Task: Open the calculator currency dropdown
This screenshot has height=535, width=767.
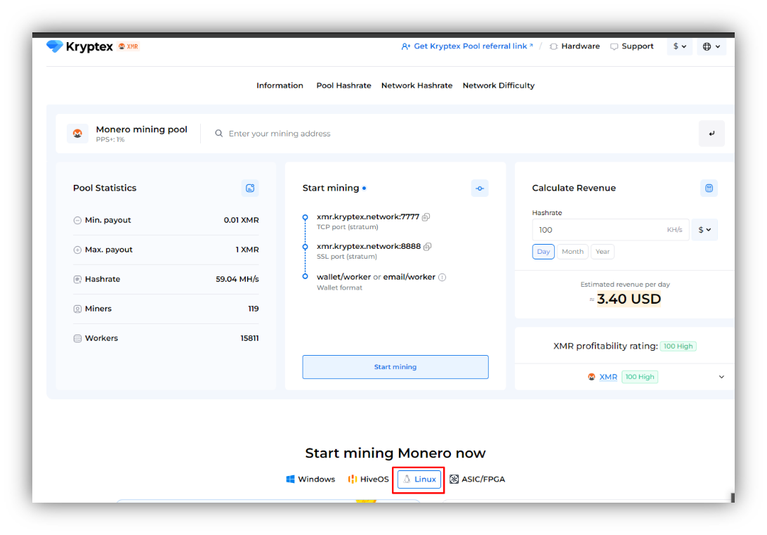Action: click(x=704, y=230)
